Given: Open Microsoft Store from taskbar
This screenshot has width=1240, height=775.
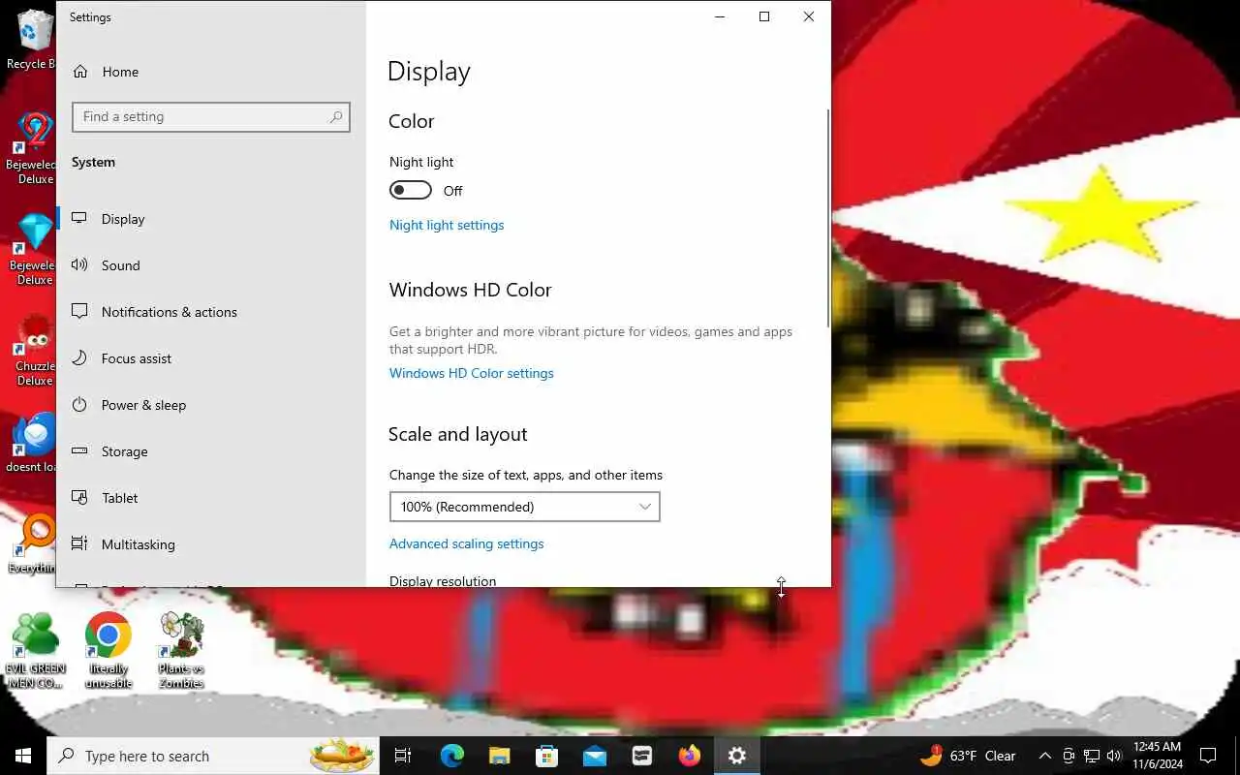Looking at the screenshot, I should [x=547, y=756].
